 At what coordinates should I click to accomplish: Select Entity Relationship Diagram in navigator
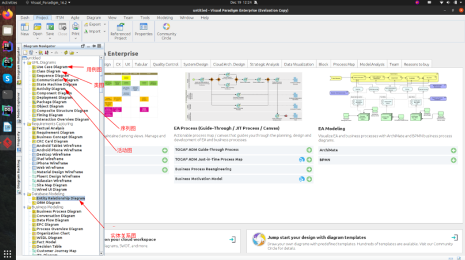click(60, 198)
